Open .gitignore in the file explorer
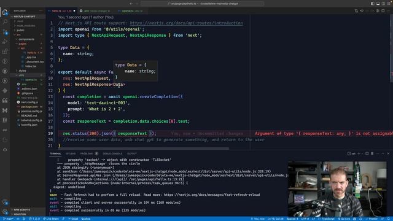Viewport: 393px width, 221px height. tap(28, 93)
